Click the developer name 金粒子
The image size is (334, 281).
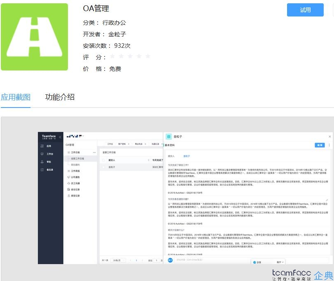coord(117,34)
